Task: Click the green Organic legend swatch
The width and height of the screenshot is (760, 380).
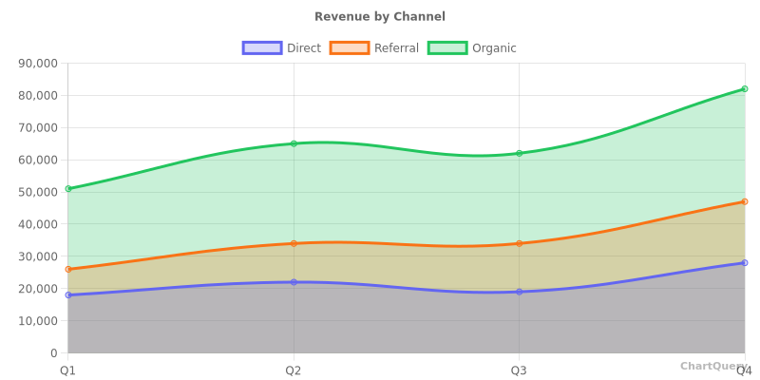Action: [447, 48]
